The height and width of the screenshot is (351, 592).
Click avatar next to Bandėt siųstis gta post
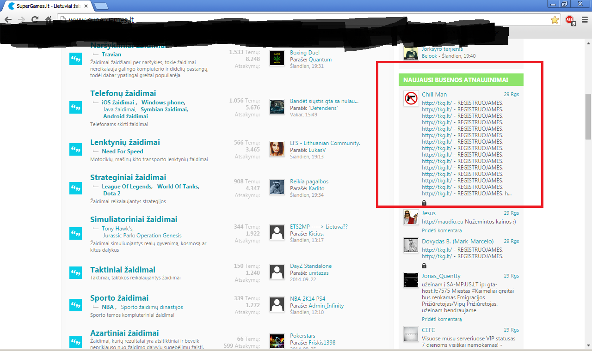(277, 106)
